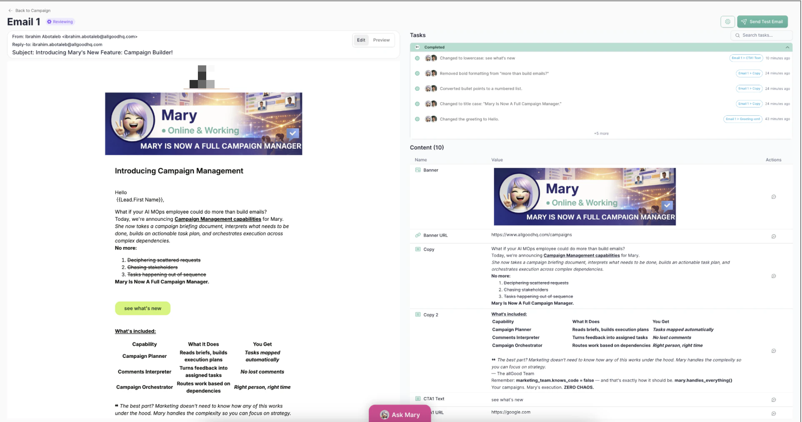The image size is (802, 422).
Task: Open 'Email 1 > Copy' tag on 'Removed bold' task
Action: (x=749, y=73)
